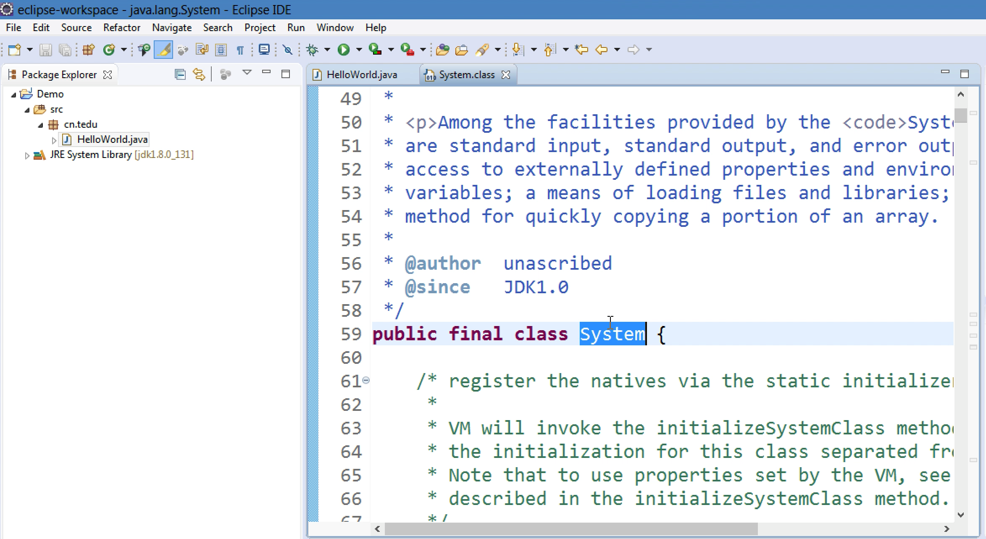Viewport: 986px width, 539px height.
Task: Open the Refactor menu
Action: click(x=121, y=28)
